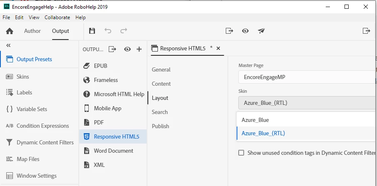Click generate icon in Output Presets panel header
The image size is (377, 186).
click(112, 49)
